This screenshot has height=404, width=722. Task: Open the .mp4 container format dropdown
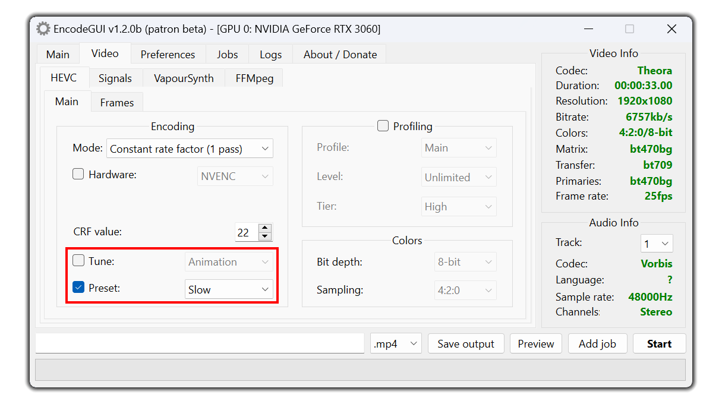pyautogui.click(x=396, y=343)
